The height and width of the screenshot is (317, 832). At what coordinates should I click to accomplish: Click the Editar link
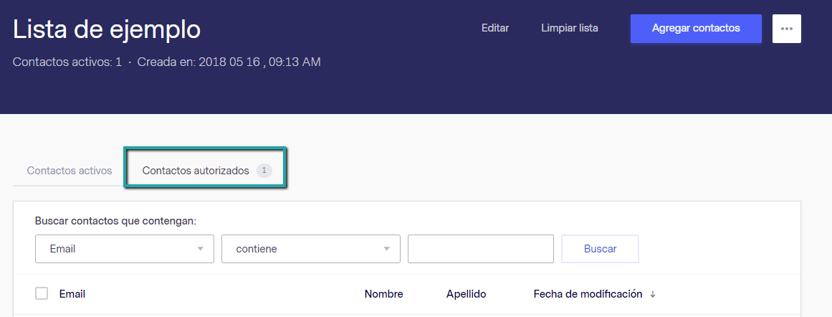[x=494, y=29]
